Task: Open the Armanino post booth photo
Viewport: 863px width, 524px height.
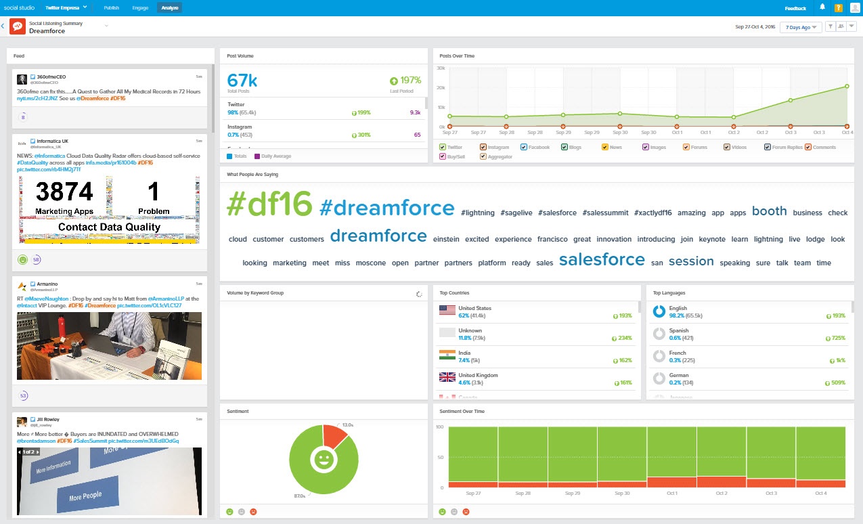Action: pyautogui.click(x=109, y=346)
